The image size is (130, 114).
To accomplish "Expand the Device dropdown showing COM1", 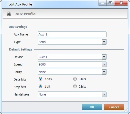I will pos(104,57).
